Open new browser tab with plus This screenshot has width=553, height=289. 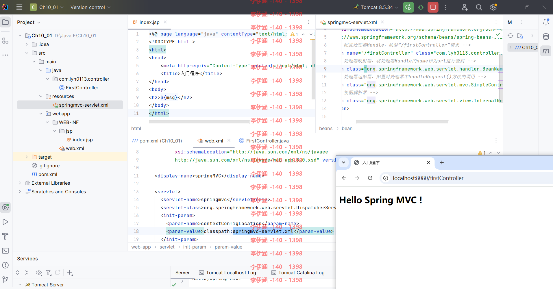pos(442,162)
